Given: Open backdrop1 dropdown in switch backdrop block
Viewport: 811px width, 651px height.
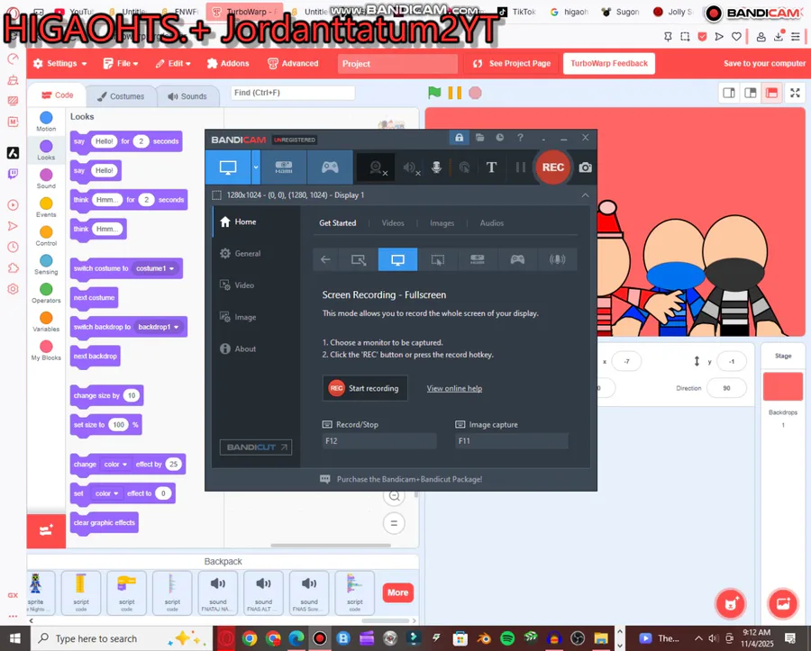Looking at the screenshot, I should 159,327.
